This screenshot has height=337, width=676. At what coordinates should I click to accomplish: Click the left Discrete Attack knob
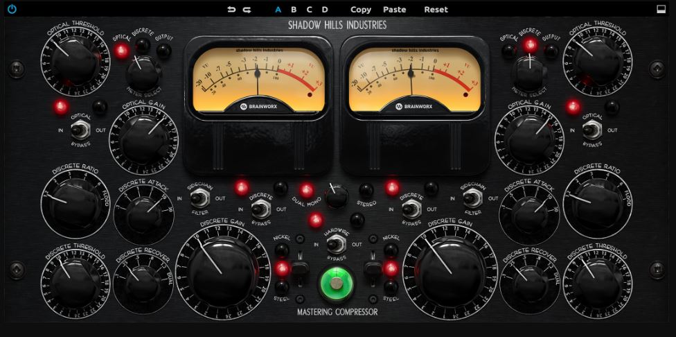point(143,214)
